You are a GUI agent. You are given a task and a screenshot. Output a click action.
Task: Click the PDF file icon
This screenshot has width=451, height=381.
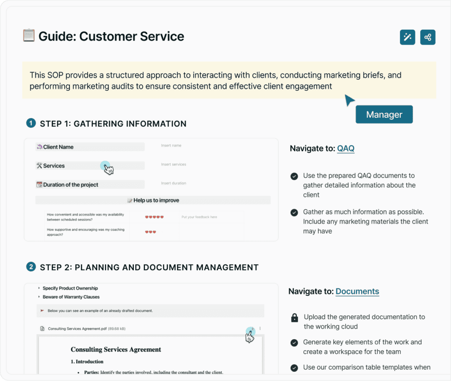point(42,329)
